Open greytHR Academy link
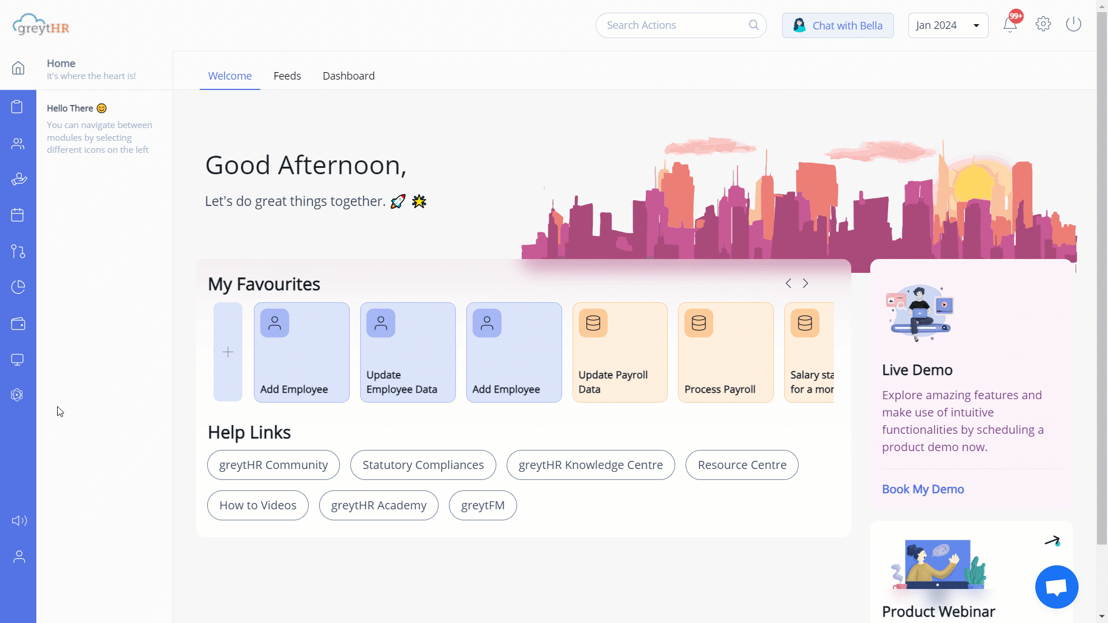The height and width of the screenshot is (623, 1108). point(379,505)
